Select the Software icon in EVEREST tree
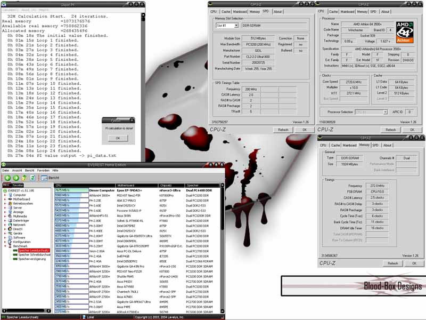This screenshot has height=320, width=426. tap(10, 237)
